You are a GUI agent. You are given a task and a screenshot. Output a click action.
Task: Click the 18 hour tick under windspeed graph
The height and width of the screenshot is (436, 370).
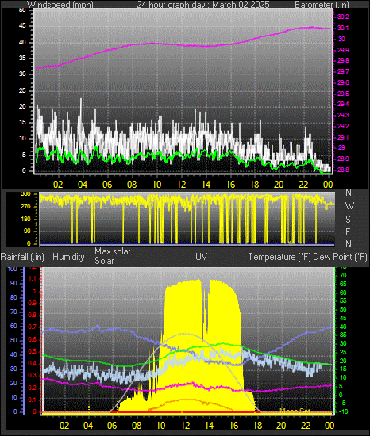point(254,185)
